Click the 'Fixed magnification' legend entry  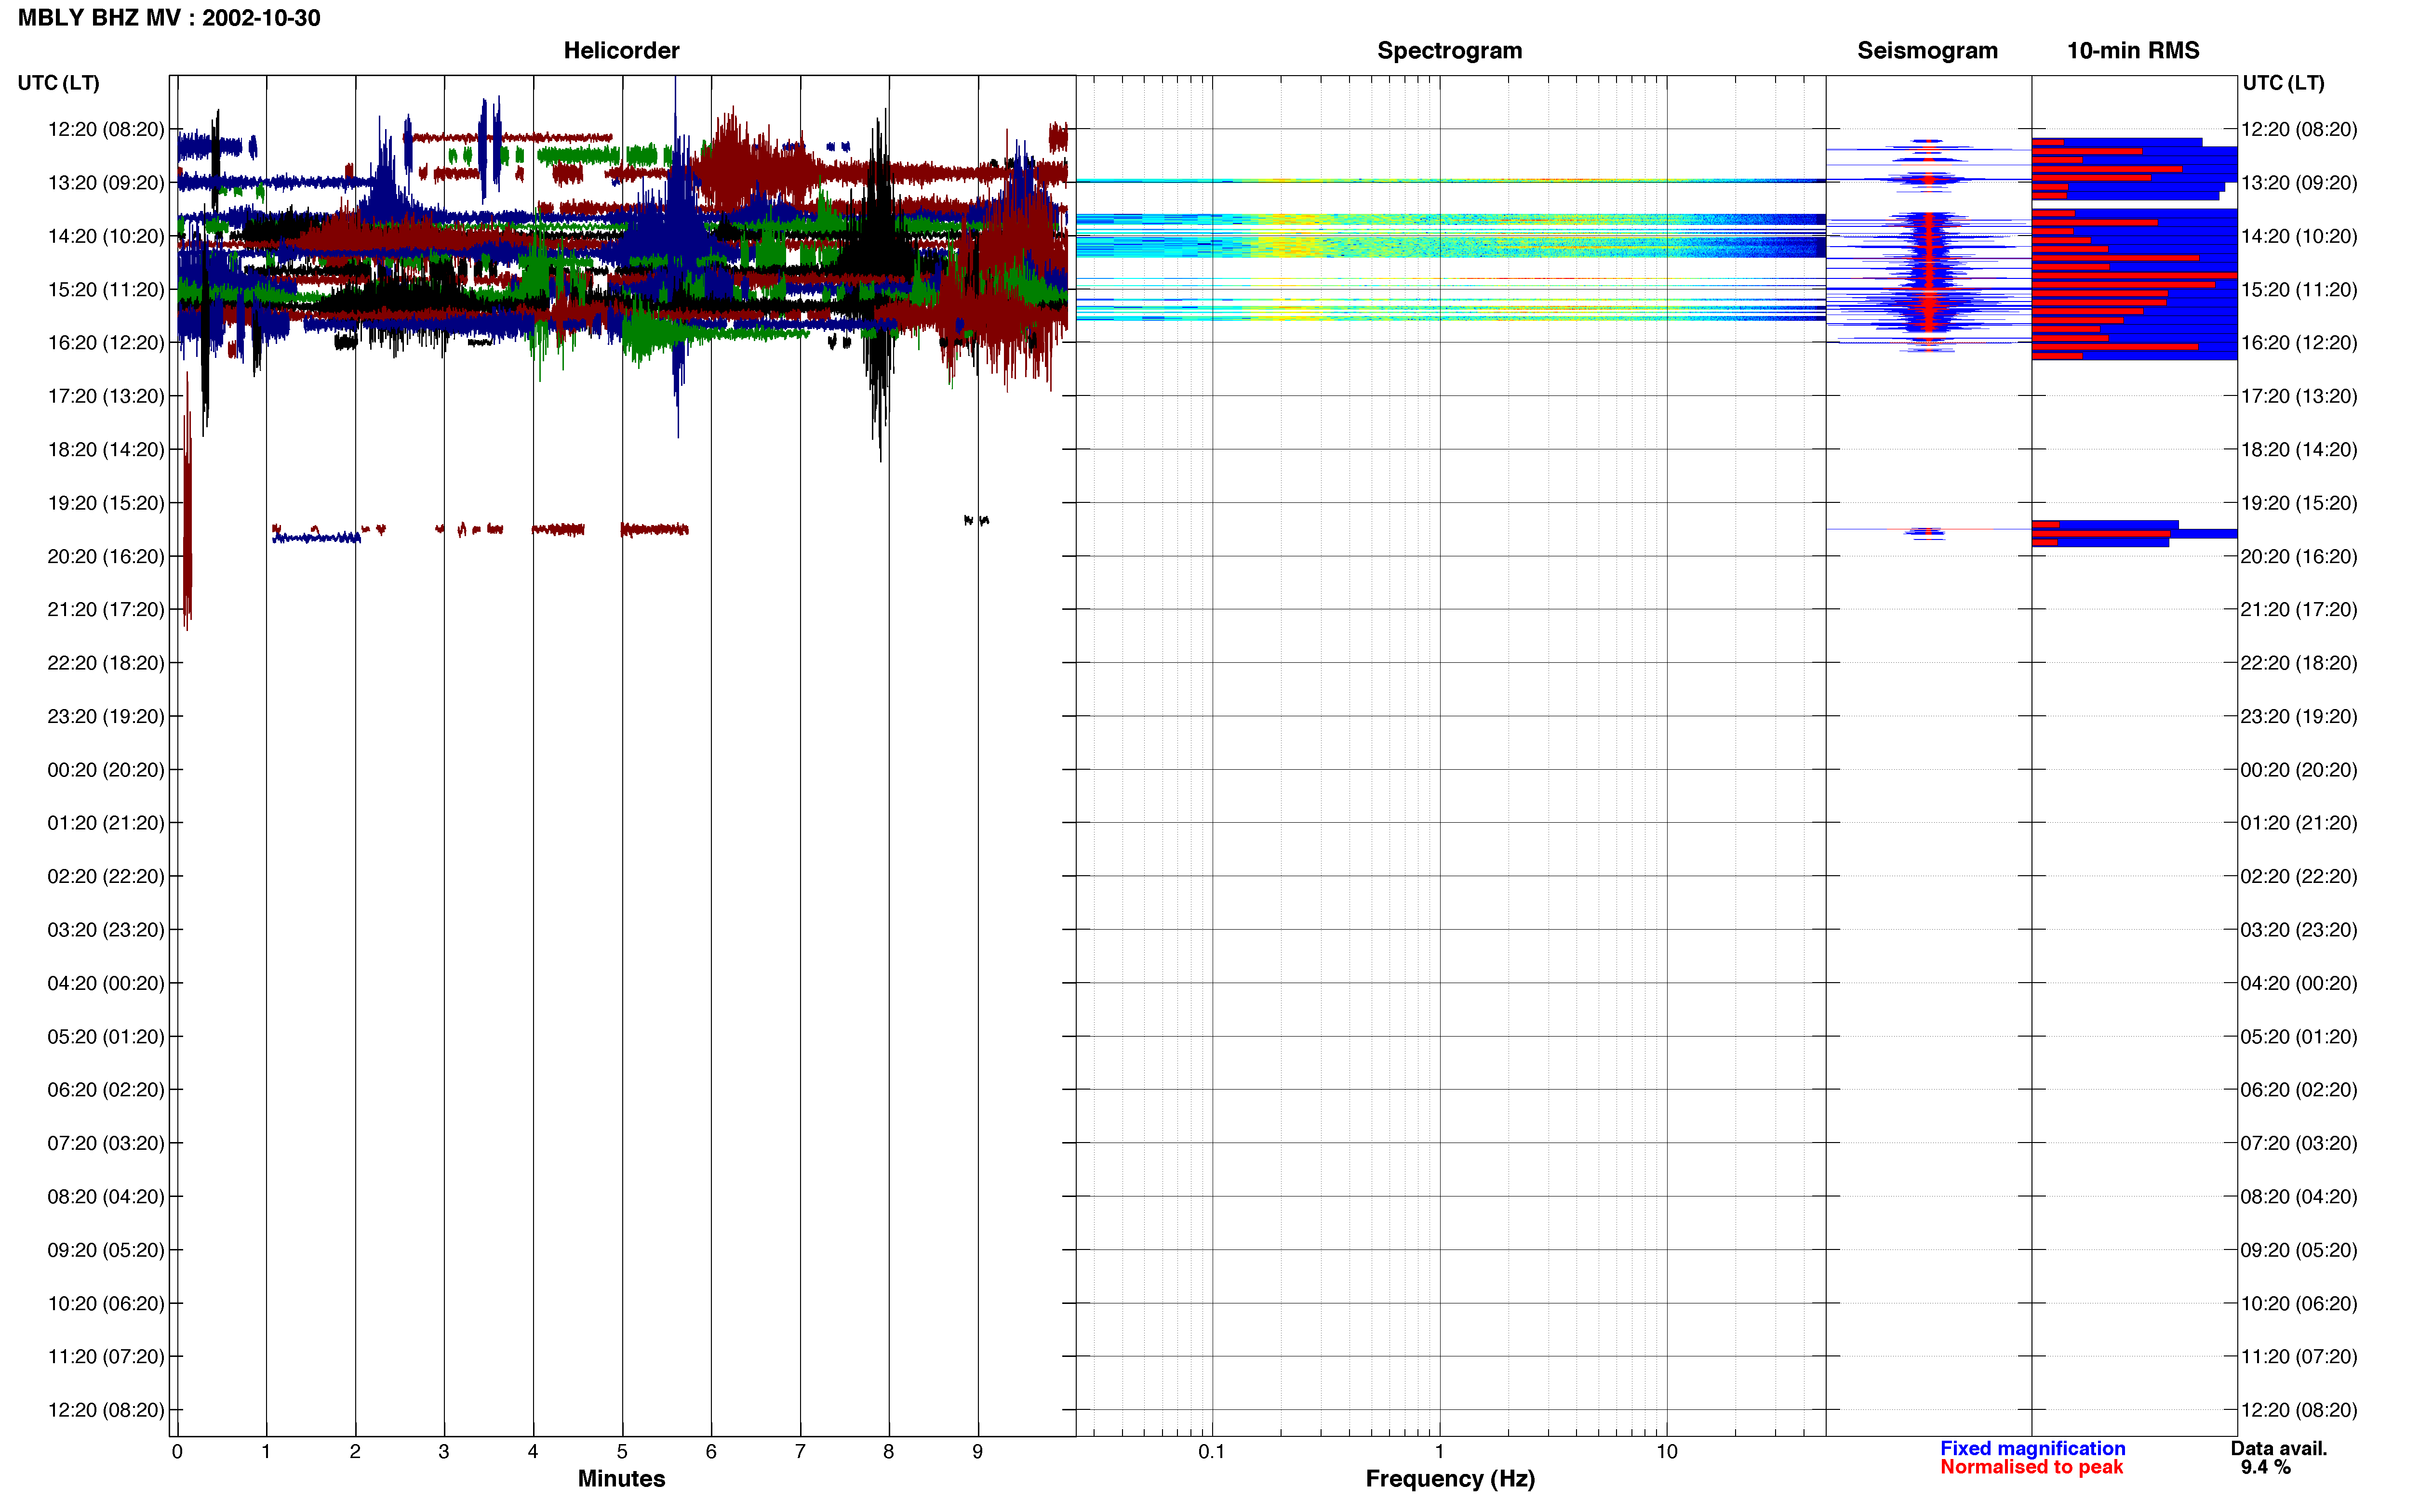pyautogui.click(x=2033, y=1448)
